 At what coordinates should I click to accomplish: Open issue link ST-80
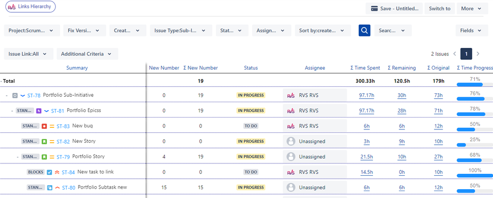[x=69, y=188]
